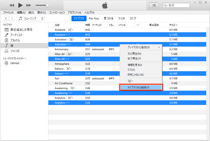The width and height of the screenshot is (210, 141).
Task: Open the 曲(S) menu
Action: [x=31, y=13]
